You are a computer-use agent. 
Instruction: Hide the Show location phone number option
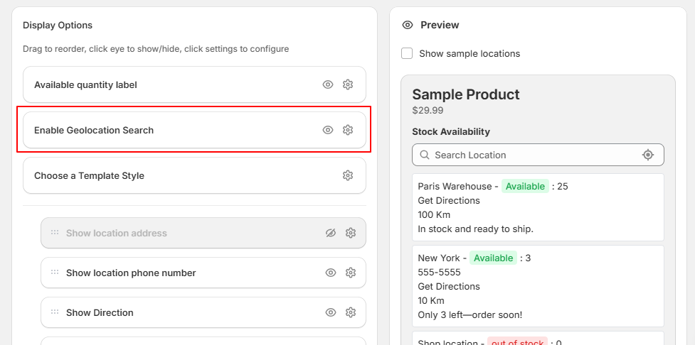pos(331,273)
